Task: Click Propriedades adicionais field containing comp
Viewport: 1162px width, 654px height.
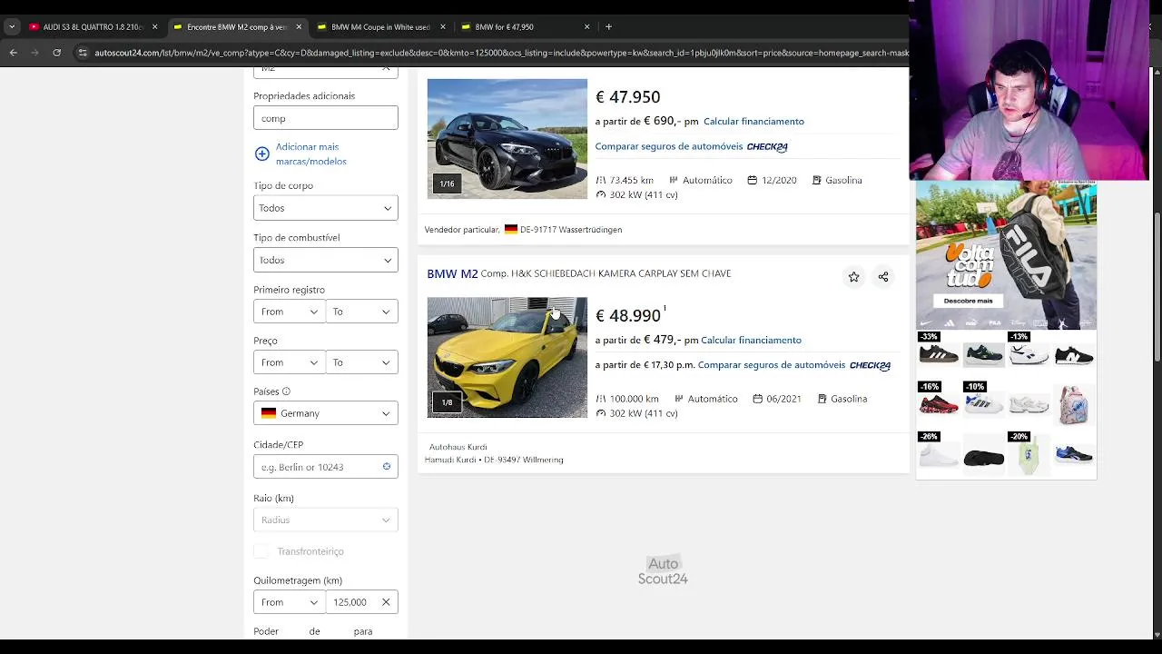Action: click(326, 118)
